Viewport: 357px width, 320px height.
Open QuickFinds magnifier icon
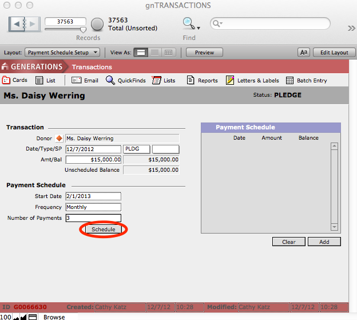[110, 80]
